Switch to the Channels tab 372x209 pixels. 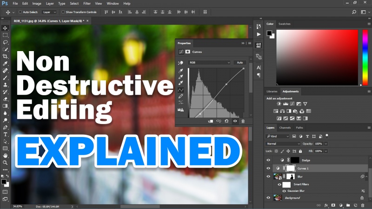285,128
